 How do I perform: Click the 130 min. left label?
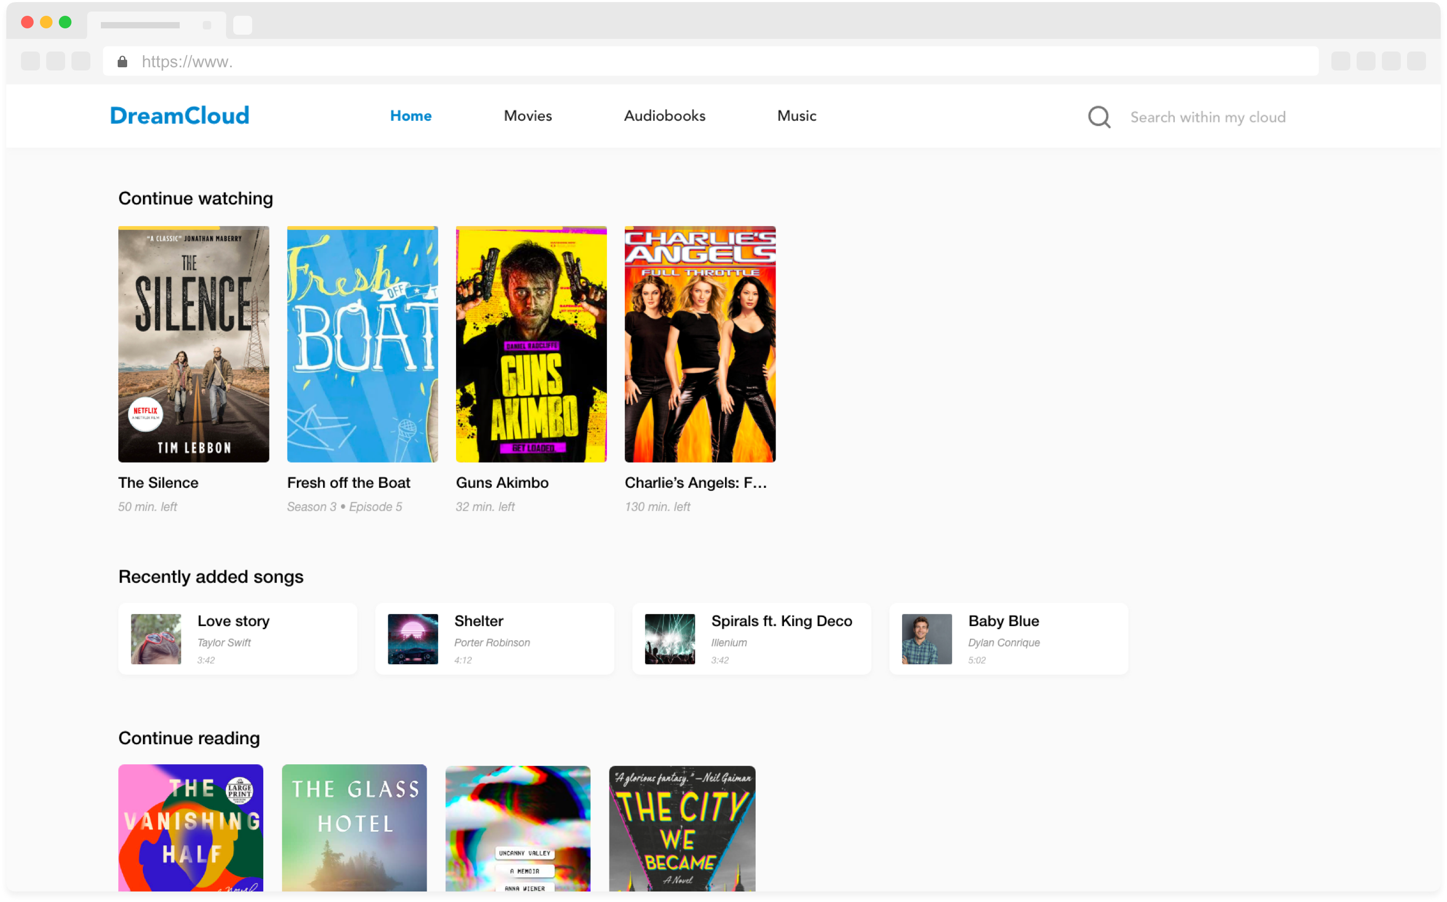(x=658, y=507)
